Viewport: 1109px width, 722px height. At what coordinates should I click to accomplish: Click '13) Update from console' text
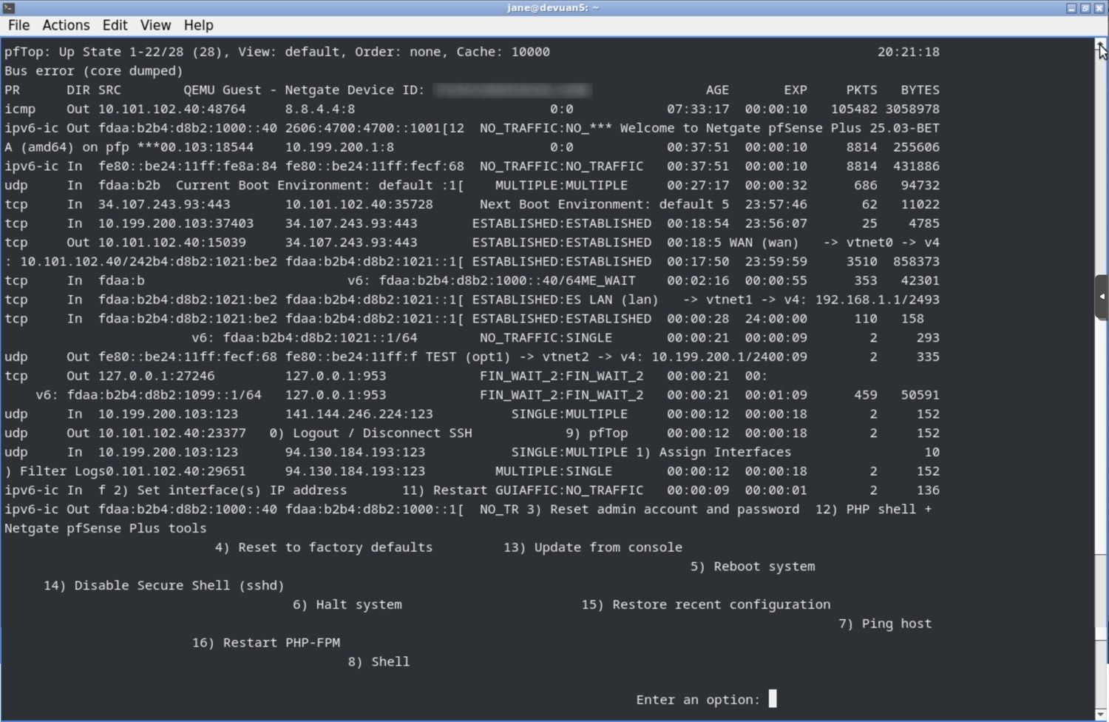(593, 547)
